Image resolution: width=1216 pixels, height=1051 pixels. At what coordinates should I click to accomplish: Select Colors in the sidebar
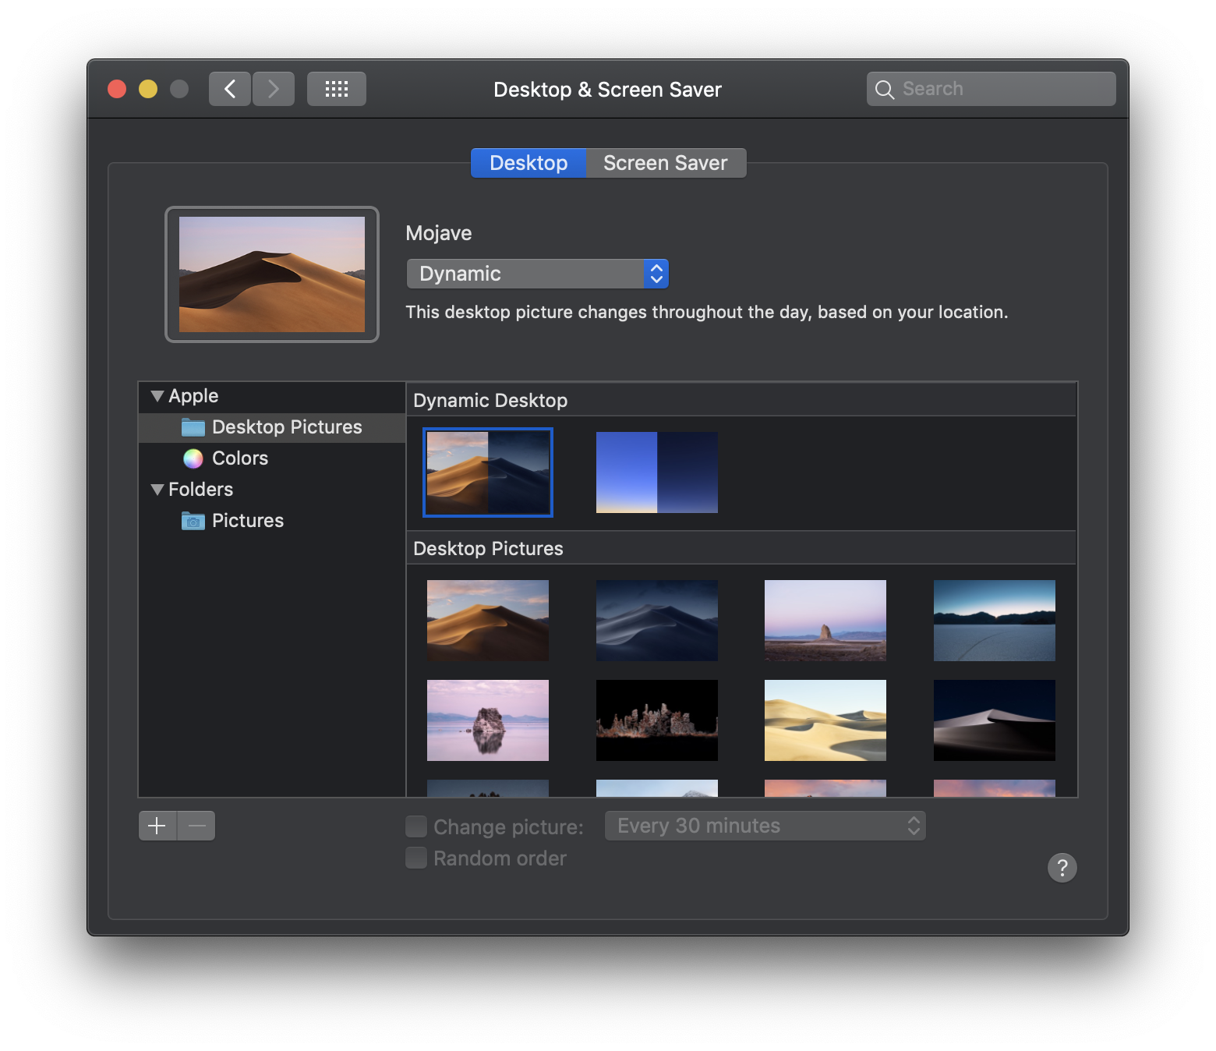(x=272, y=458)
